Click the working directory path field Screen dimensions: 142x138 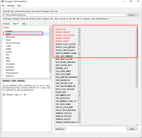(x=64, y=15)
